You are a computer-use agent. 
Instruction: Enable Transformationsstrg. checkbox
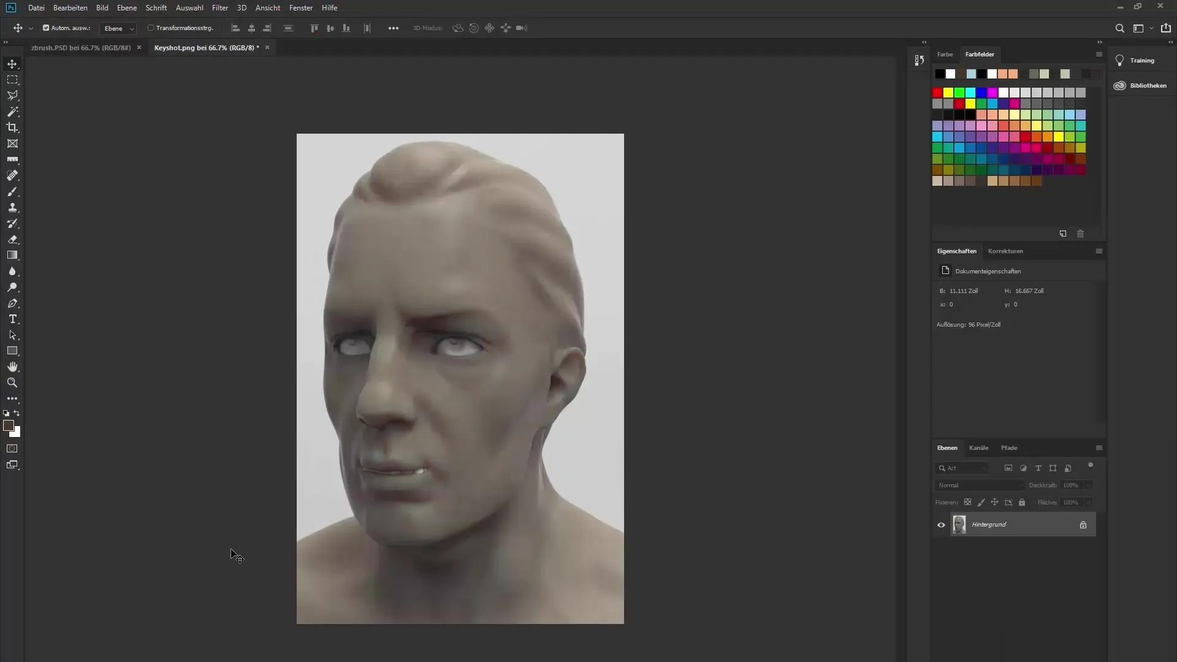click(x=151, y=28)
